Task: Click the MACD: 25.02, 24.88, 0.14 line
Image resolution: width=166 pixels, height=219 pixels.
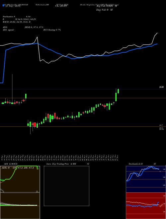Action: coord(17,22)
